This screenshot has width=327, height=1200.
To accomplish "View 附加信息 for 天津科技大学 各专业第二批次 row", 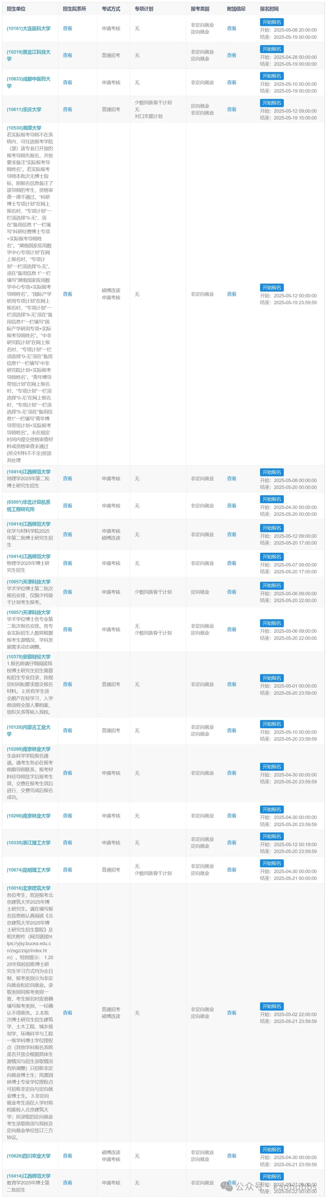I will pos(232,629).
